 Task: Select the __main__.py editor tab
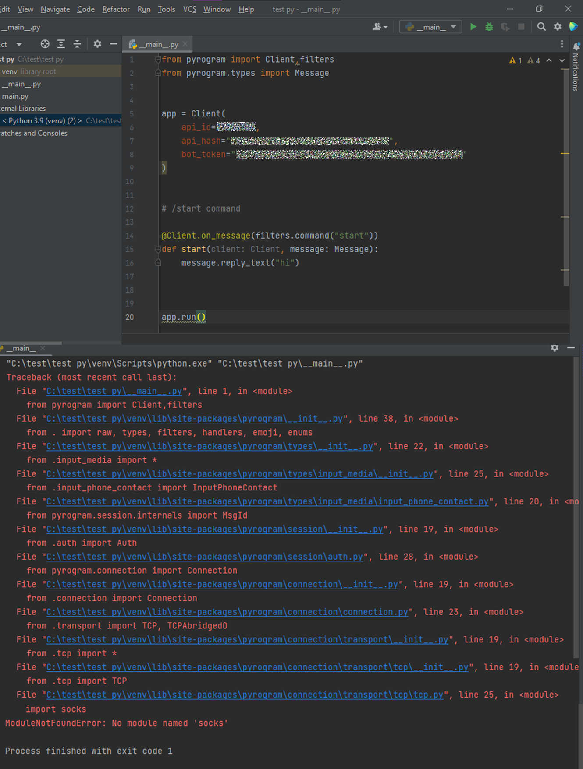[158, 44]
